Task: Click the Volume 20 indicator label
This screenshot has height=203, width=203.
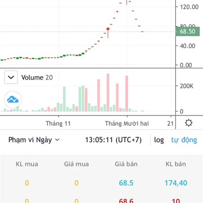Action: click(37, 77)
